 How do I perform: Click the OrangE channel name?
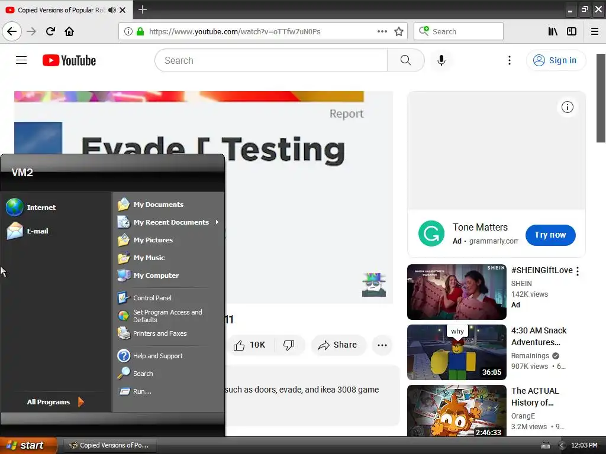click(x=523, y=416)
